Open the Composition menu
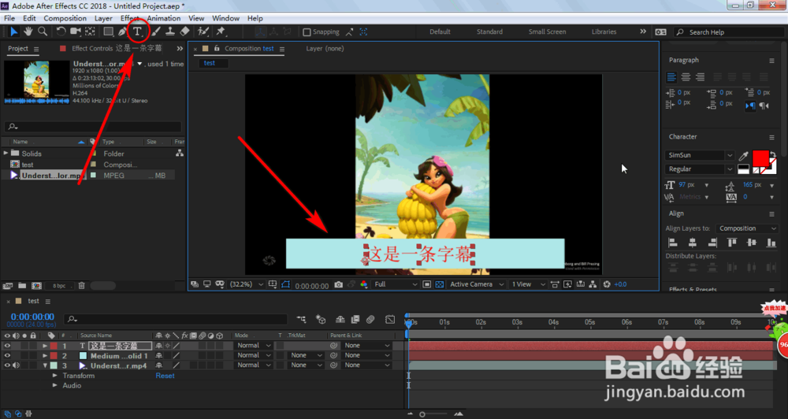 (65, 18)
